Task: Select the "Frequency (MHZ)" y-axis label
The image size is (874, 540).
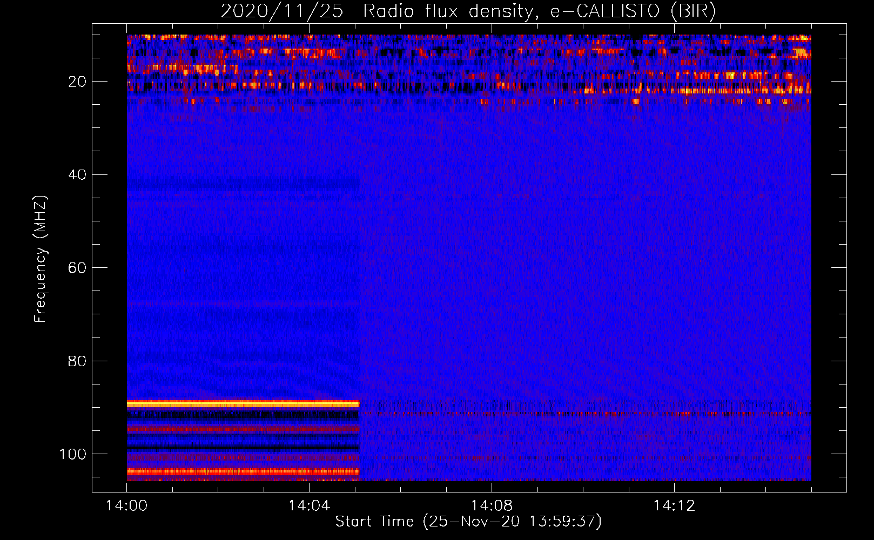Action: pyautogui.click(x=41, y=259)
